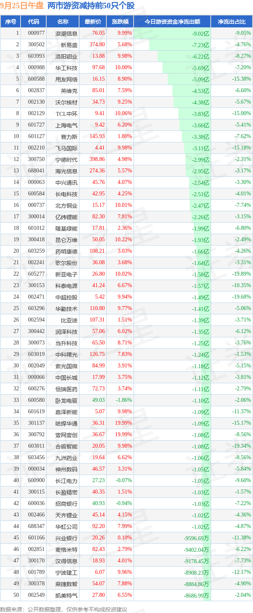The image size is (253, 613).
Task: Click the 名称 column header
Action: tap(62, 22)
